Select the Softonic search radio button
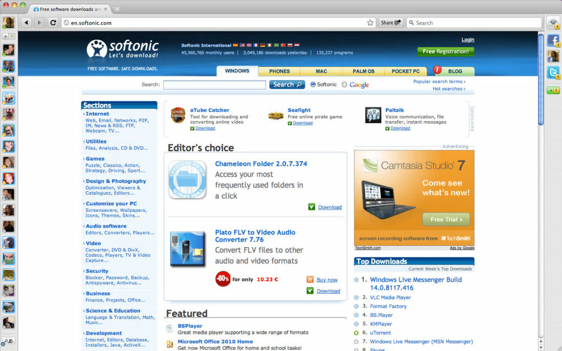The image size is (562, 351). (x=313, y=84)
